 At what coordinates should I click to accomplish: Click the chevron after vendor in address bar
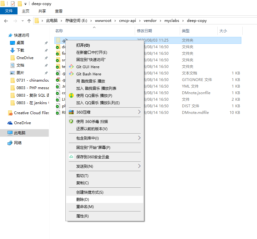160,21
